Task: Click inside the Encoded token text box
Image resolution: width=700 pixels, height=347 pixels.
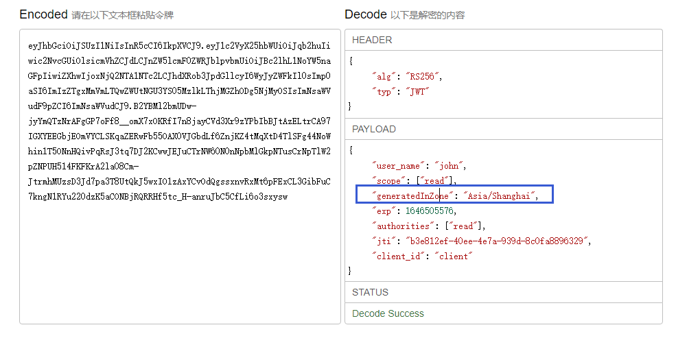Action: point(180,177)
